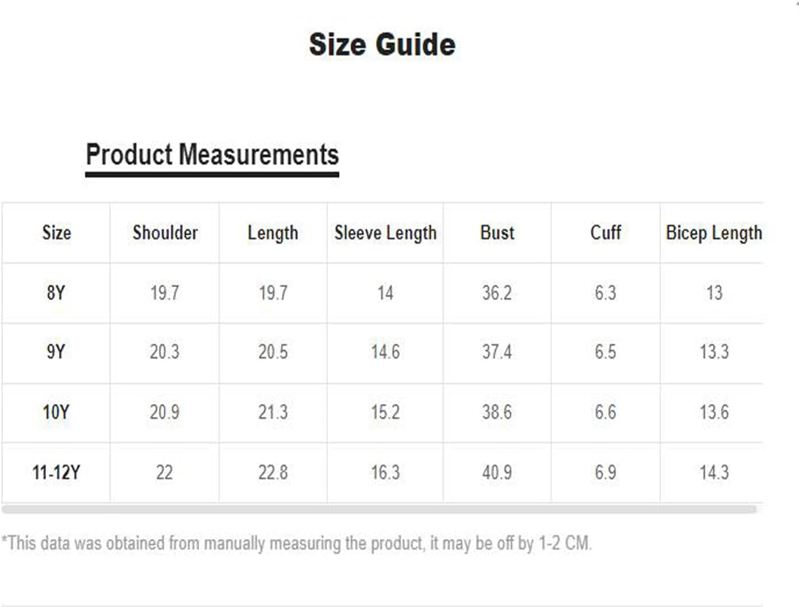Click the Shoulder column header
The width and height of the screenshot is (799, 607).
[165, 233]
